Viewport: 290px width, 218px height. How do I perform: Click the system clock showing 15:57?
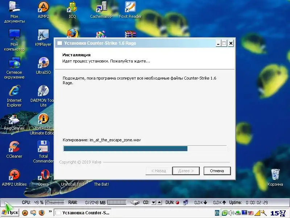click(278, 213)
